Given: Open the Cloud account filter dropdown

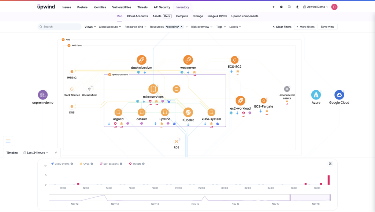Looking at the screenshot, I should click(x=110, y=27).
